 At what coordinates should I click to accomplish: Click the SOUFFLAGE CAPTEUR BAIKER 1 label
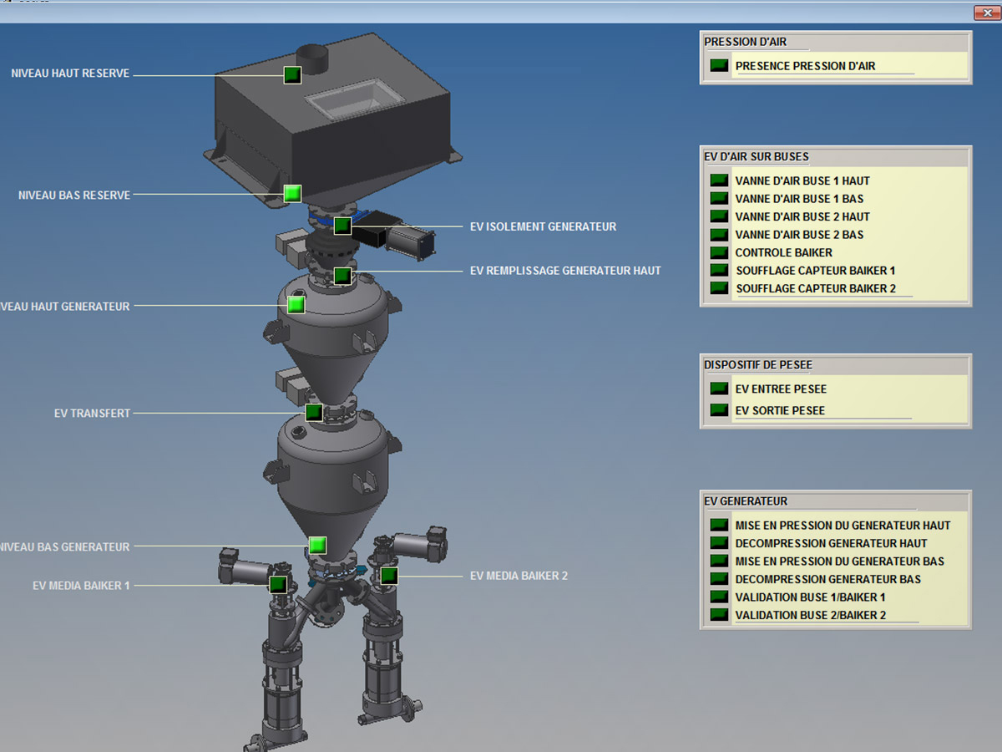[x=815, y=271]
